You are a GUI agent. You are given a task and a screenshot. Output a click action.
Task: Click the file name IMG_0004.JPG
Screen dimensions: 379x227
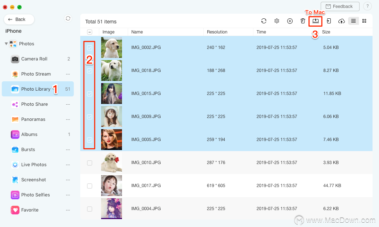(146, 209)
